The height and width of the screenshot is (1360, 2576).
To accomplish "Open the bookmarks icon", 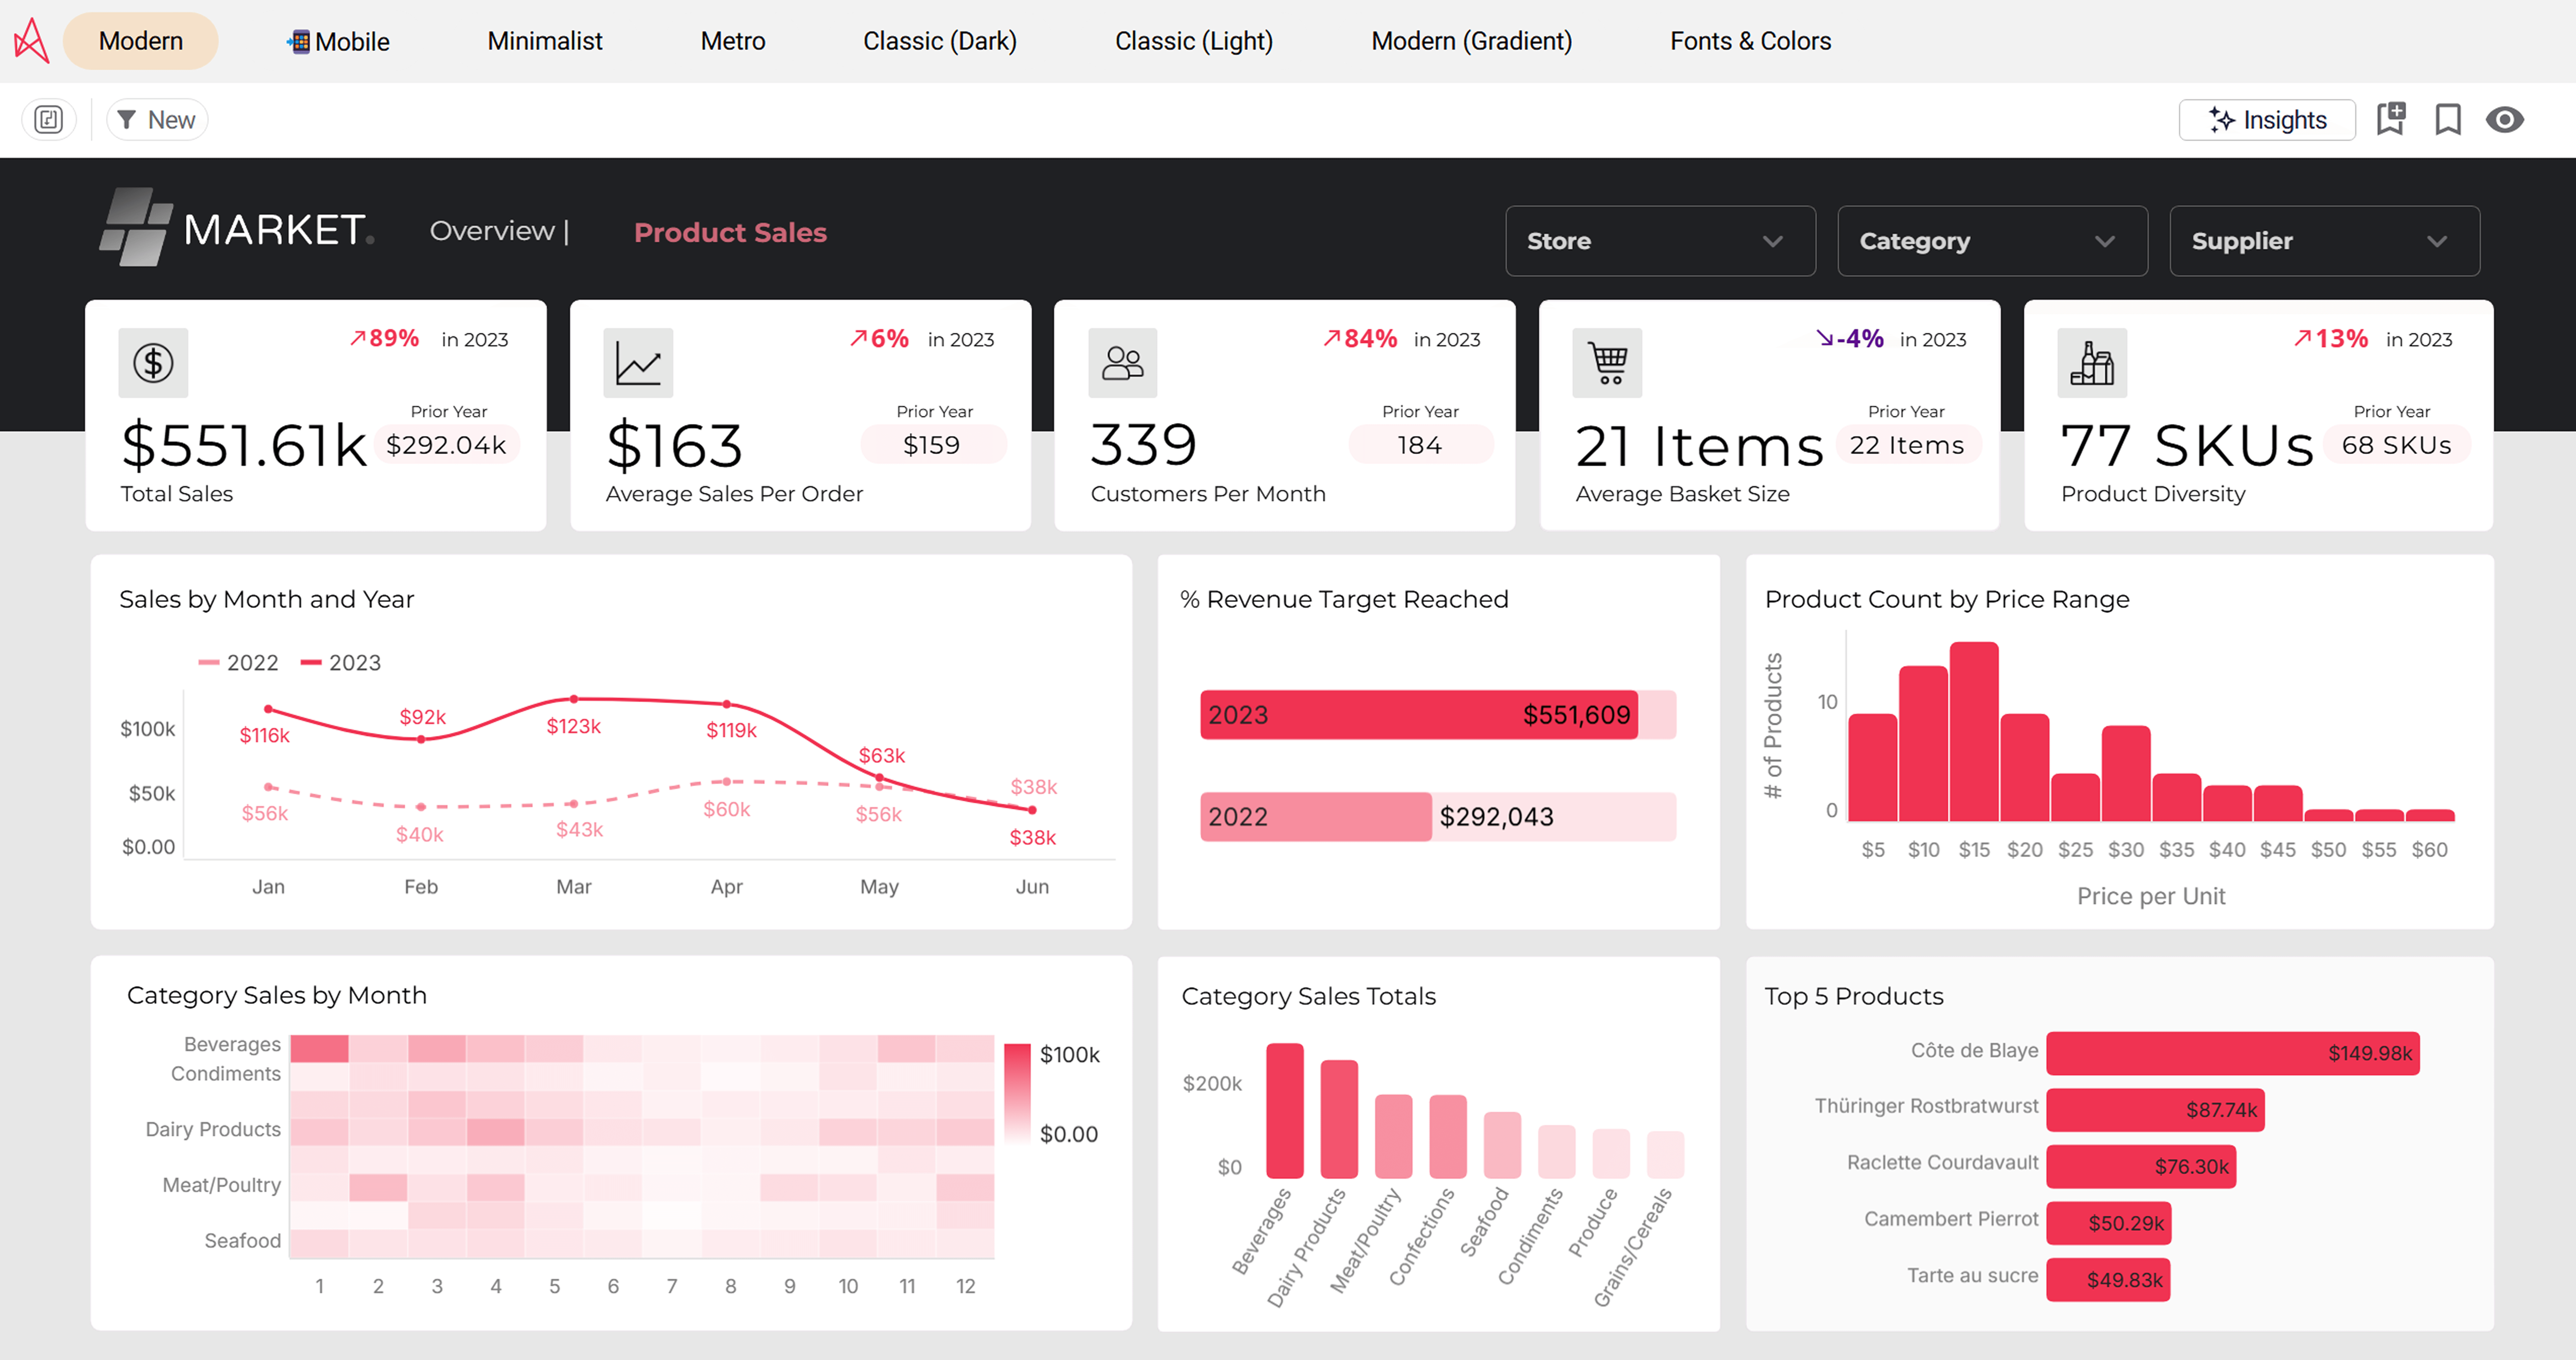I will click(2448, 120).
